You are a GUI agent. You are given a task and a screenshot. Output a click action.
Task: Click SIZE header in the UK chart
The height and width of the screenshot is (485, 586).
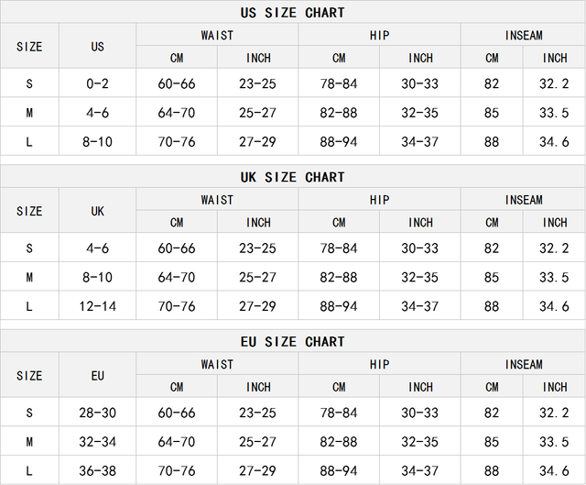click(x=29, y=211)
